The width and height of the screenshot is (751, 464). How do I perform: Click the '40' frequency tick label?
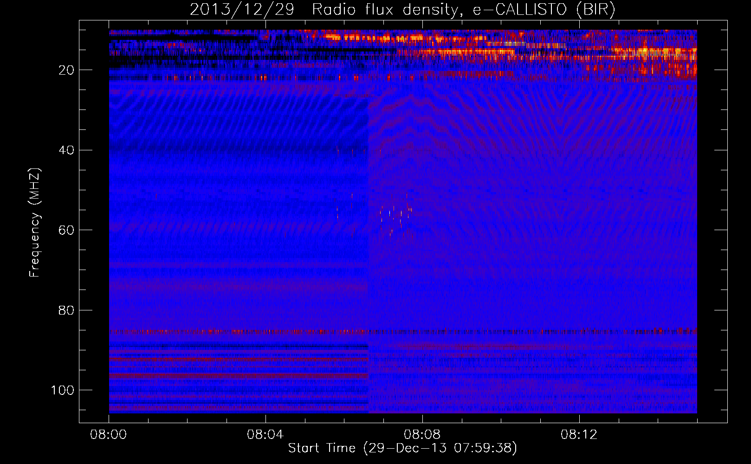click(67, 150)
